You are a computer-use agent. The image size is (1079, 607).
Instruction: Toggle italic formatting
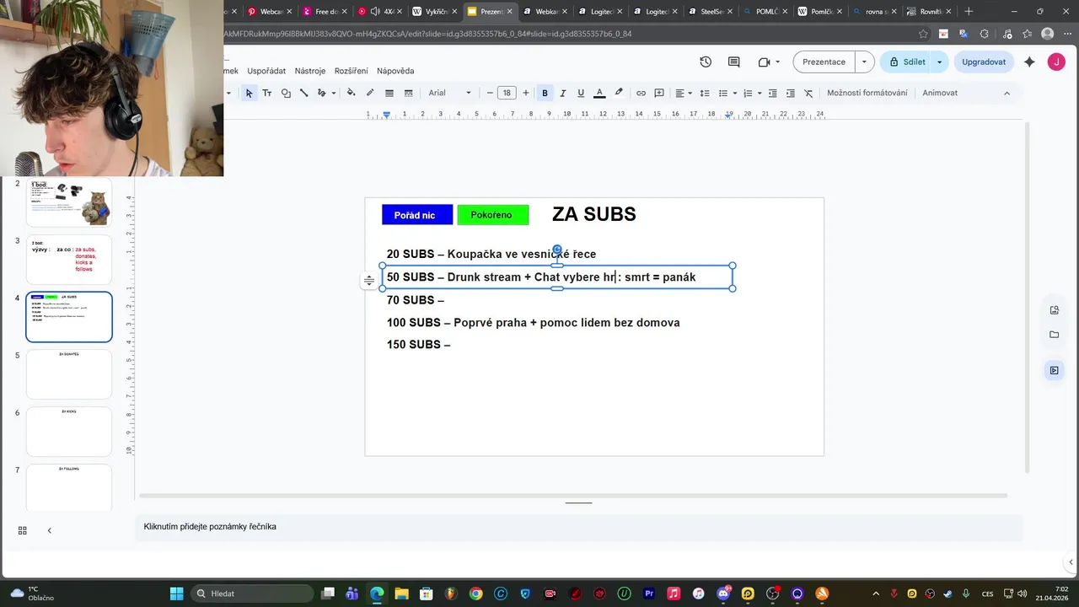coord(562,93)
